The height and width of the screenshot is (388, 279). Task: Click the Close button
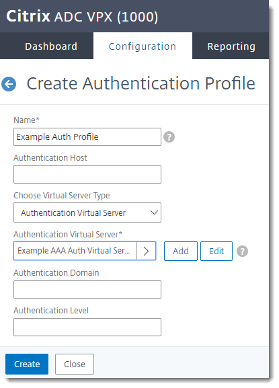pyautogui.click(x=75, y=364)
